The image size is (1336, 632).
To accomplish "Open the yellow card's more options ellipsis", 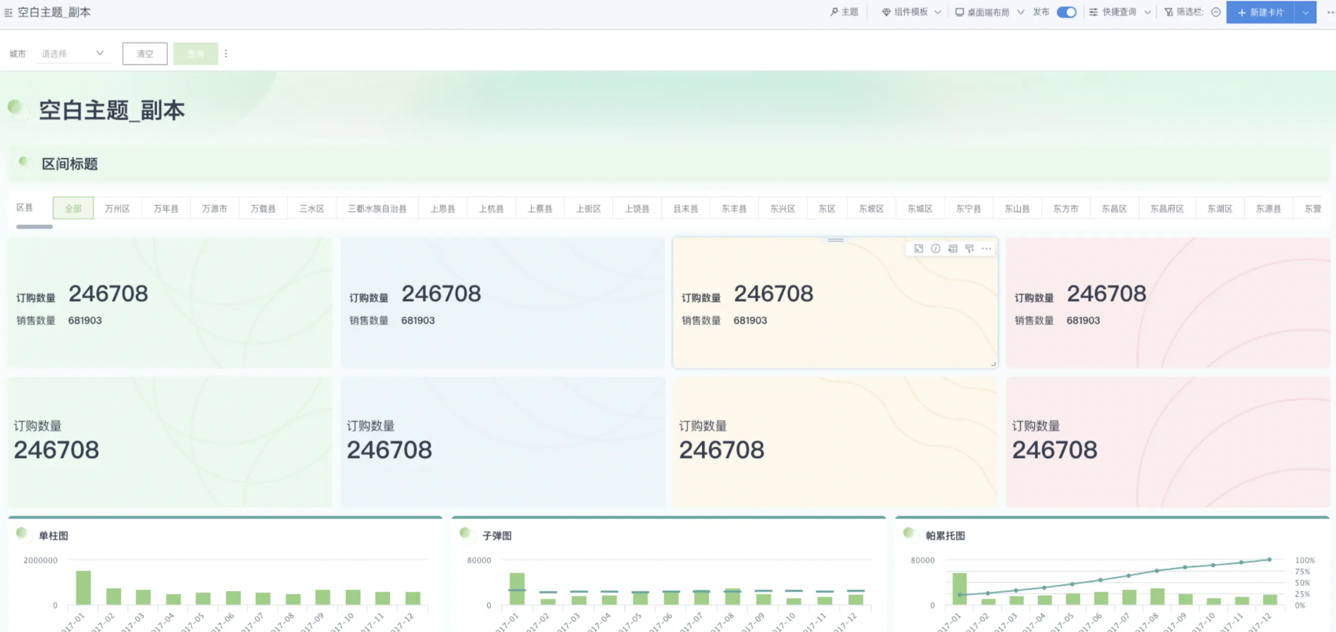I will pyautogui.click(x=986, y=248).
